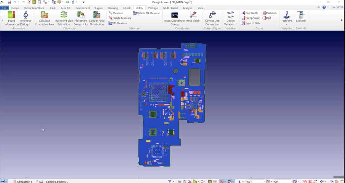Open Board Information
This screenshot has height=183, width=345.
11,19
